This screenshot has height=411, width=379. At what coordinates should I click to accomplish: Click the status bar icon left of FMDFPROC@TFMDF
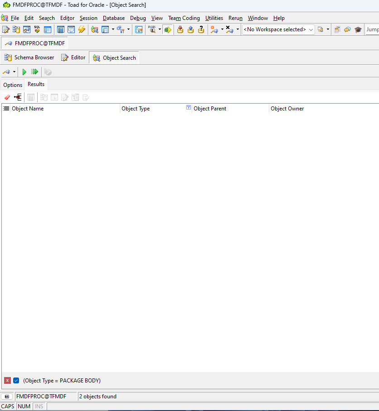[7, 397]
